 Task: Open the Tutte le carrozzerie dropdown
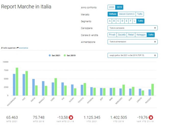click(132, 28)
